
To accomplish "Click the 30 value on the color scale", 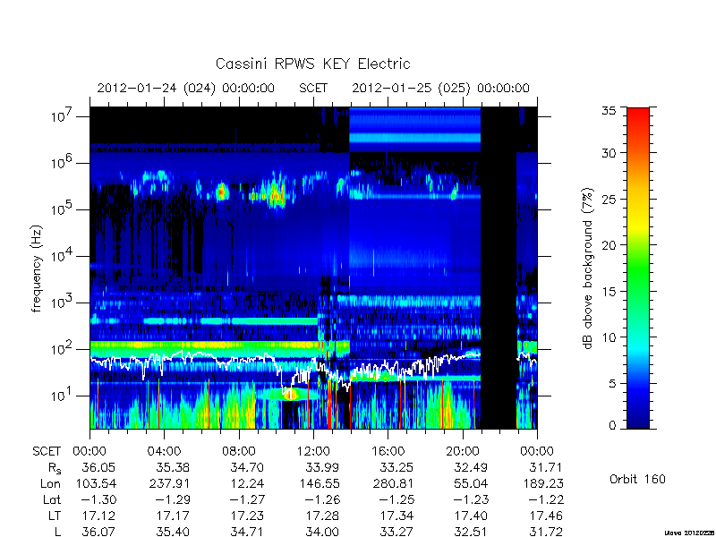I will tap(608, 153).
